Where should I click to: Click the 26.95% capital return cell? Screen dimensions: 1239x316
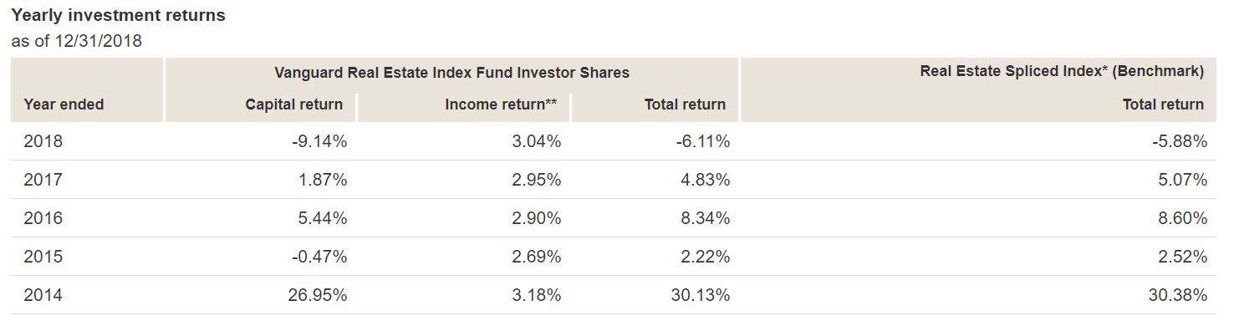(x=318, y=295)
